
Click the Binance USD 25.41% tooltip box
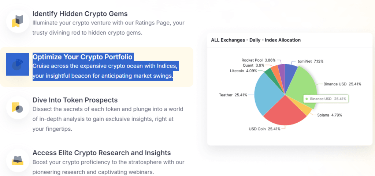click(x=326, y=99)
